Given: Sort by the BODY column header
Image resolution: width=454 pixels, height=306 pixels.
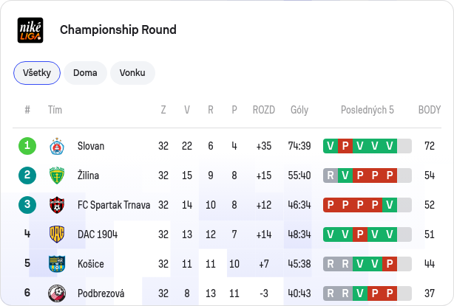Looking at the screenshot, I should pos(430,110).
